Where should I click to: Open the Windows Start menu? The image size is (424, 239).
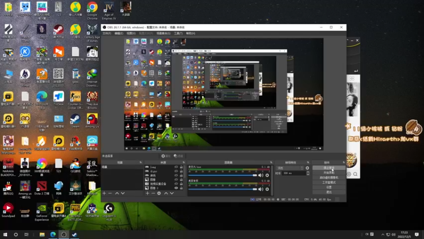[x=5, y=234]
